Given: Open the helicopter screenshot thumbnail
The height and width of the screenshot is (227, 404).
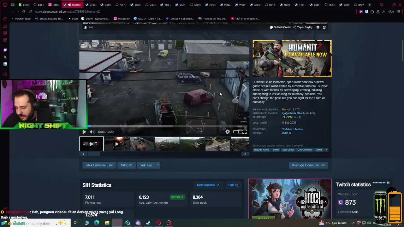Looking at the screenshot, I should 193,144.
